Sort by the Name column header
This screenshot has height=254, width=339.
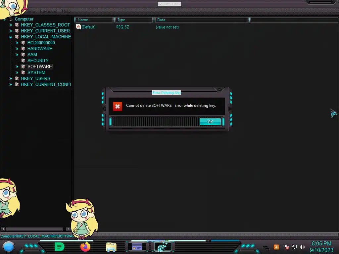click(94, 20)
